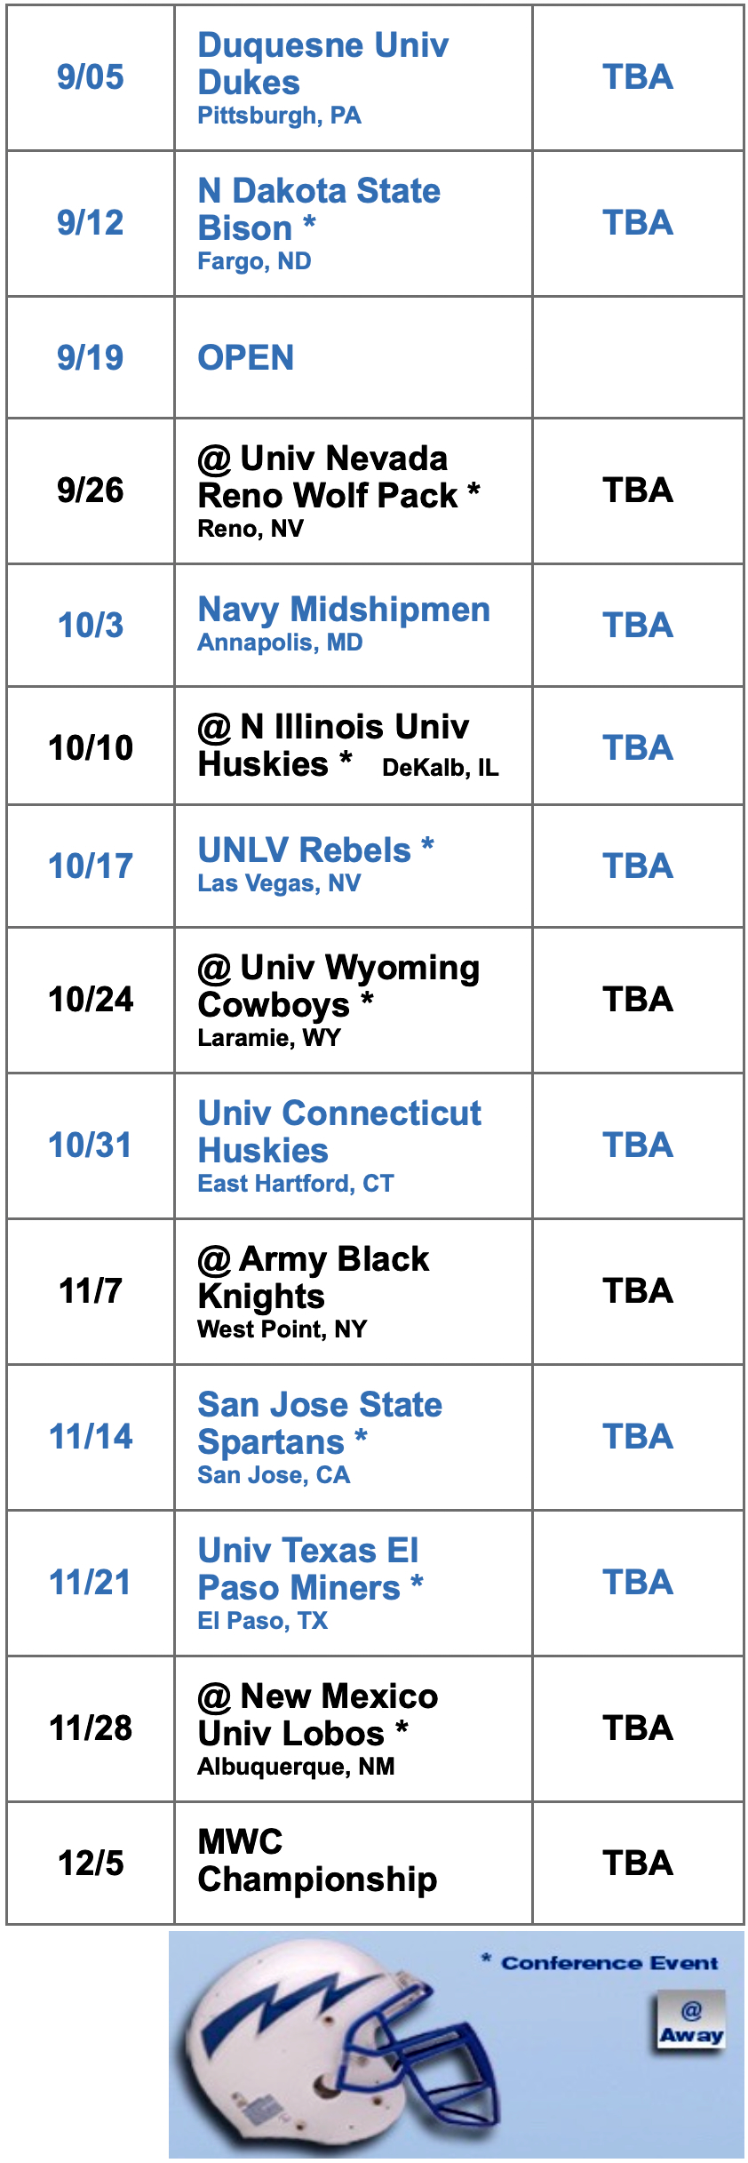
Task: Click the 9/05 date cell
Action: point(91,78)
